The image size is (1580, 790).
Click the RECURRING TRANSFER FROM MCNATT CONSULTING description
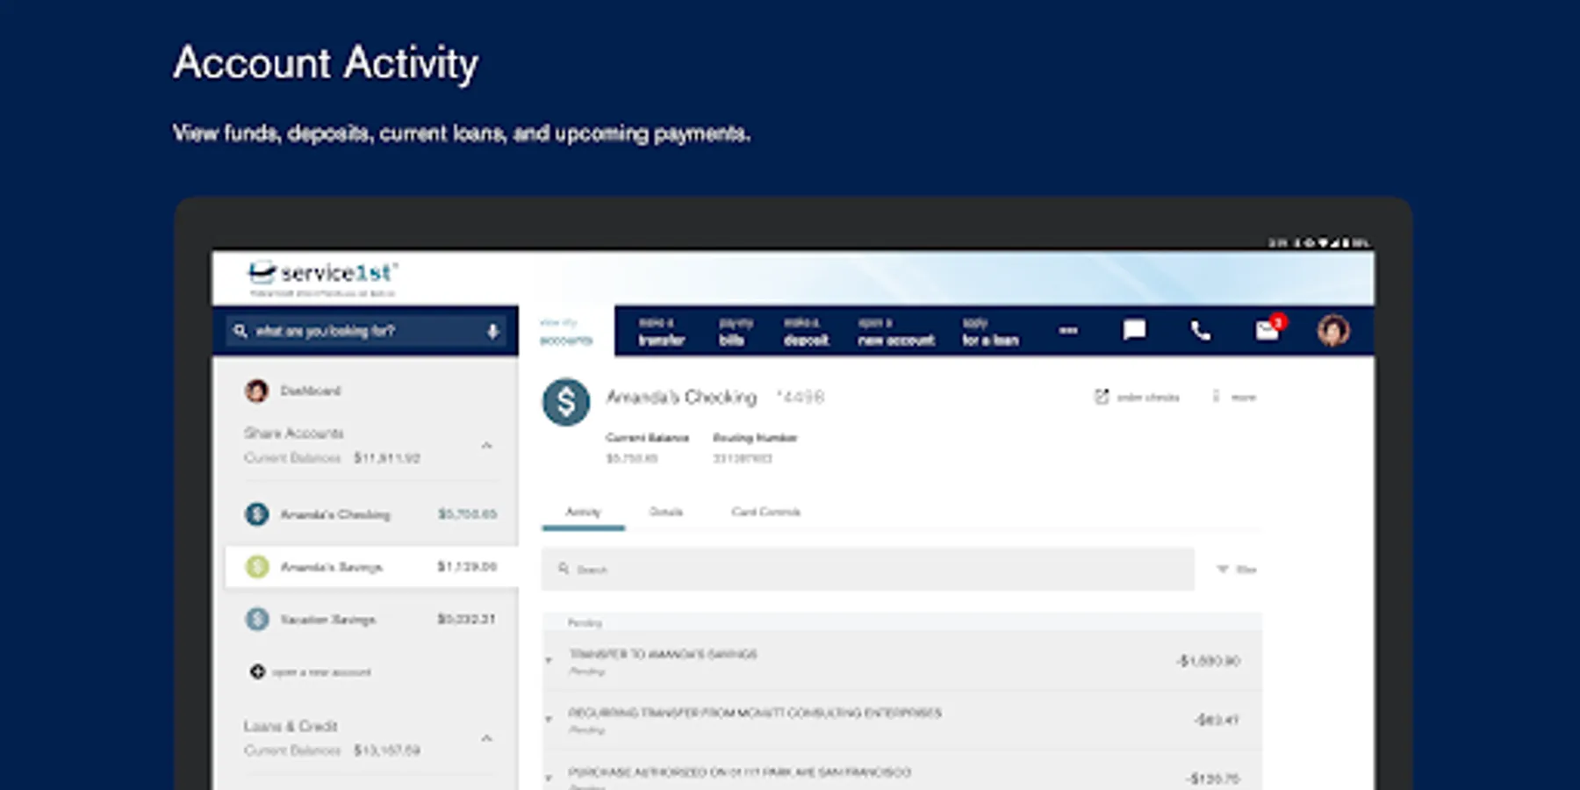click(x=755, y=713)
